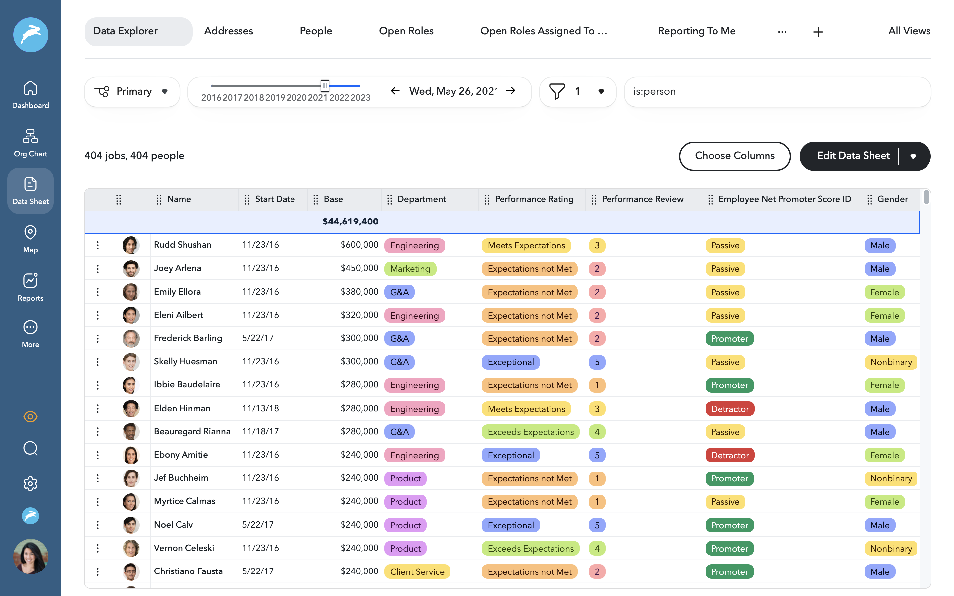This screenshot has width=954, height=596.
Task: Open All Views link
Action: (x=909, y=31)
